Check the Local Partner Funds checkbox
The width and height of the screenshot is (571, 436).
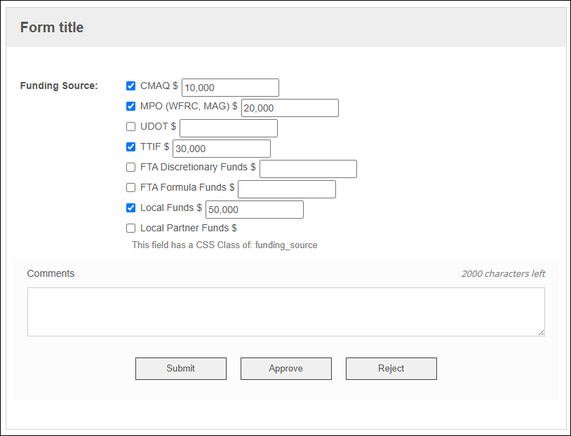tap(130, 229)
